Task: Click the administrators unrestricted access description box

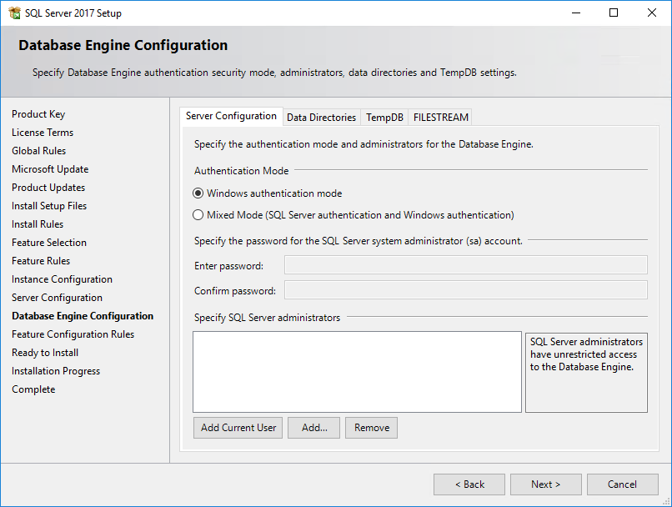Action: [x=586, y=373]
